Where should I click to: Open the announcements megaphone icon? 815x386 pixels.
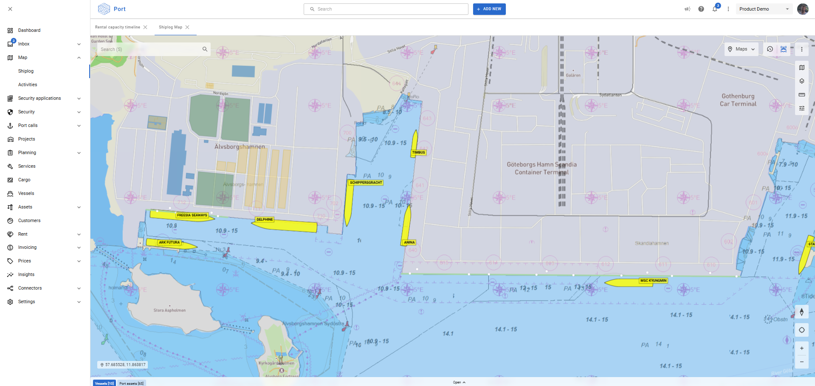point(687,9)
